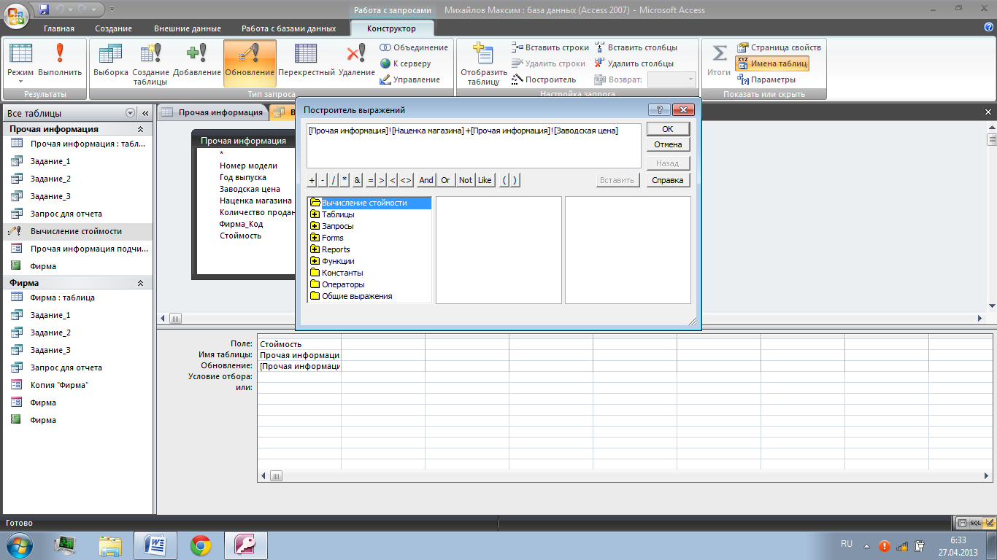
Task: Open the Построитель expression builder
Action: click(x=544, y=79)
